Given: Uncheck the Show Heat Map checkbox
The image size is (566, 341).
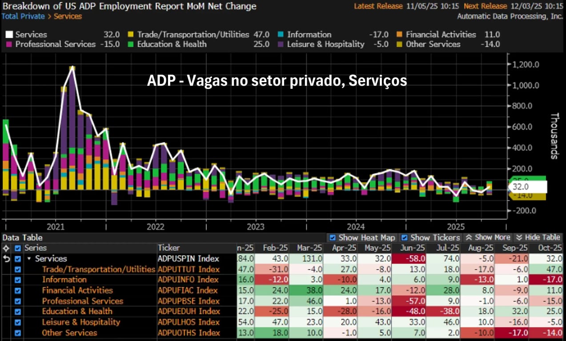Looking at the screenshot, I should [333, 238].
